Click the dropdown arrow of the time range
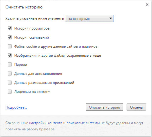 pos(110,18)
